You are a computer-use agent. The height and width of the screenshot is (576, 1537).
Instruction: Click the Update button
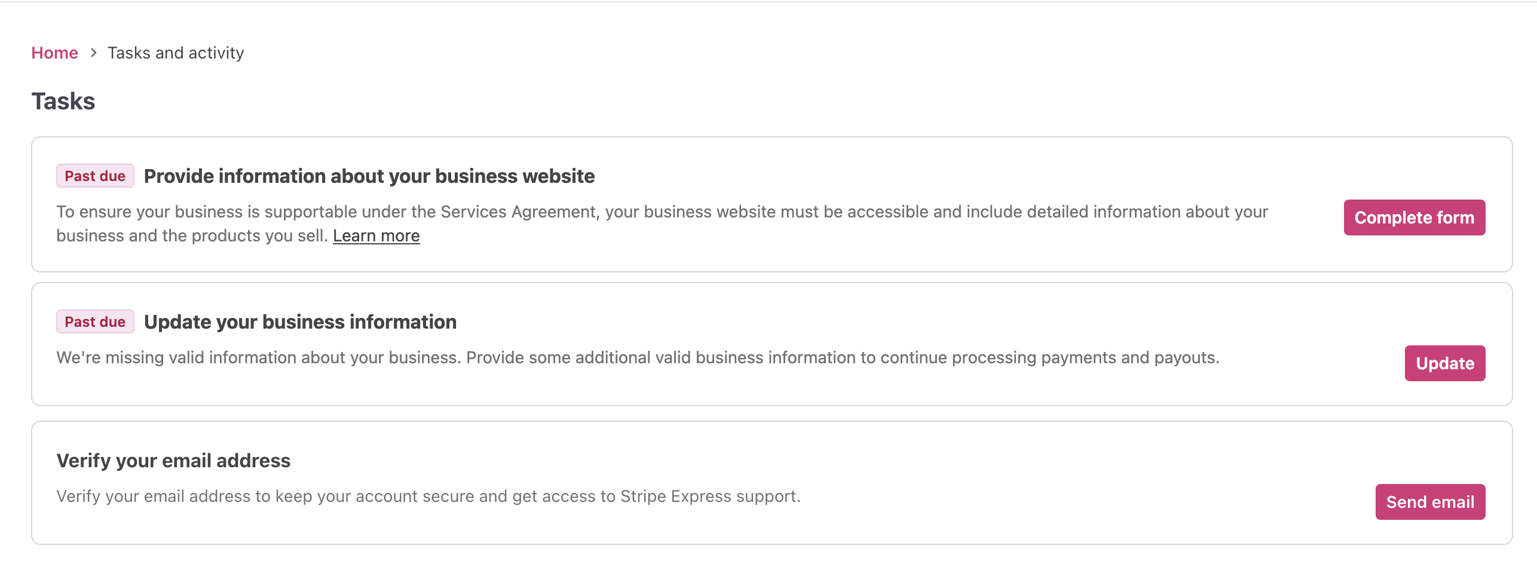(x=1444, y=363)
